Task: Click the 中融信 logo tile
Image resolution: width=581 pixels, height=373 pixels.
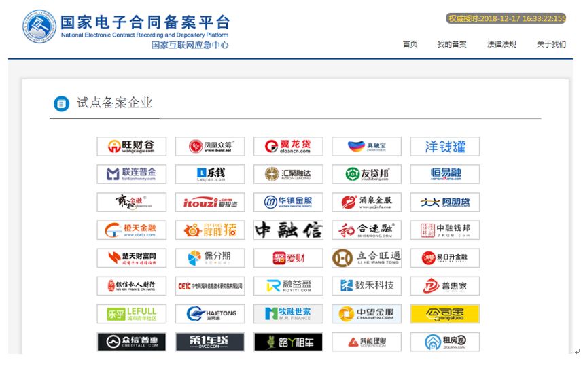Action: point(288,230)
